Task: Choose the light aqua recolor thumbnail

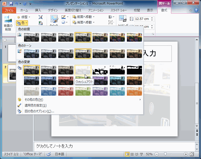Action: pos(117,91)
